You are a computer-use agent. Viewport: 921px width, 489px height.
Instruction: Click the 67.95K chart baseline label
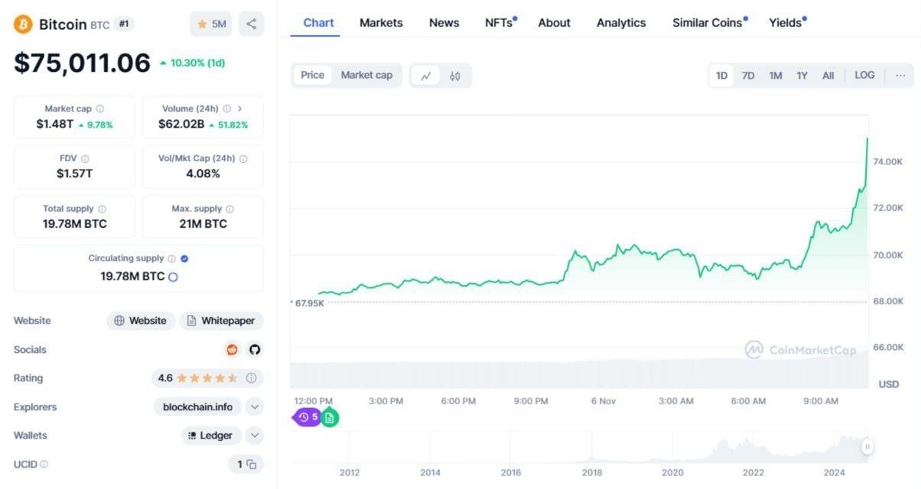(310, 303)
